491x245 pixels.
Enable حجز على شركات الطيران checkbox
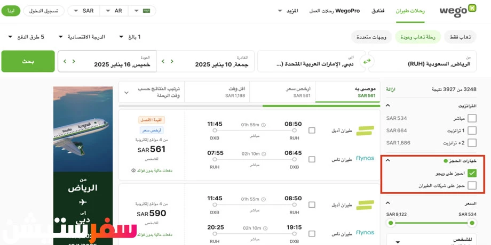472,185
